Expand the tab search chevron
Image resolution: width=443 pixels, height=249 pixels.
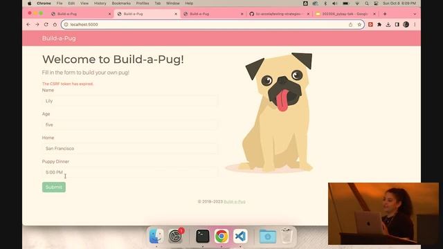(415, 14)
